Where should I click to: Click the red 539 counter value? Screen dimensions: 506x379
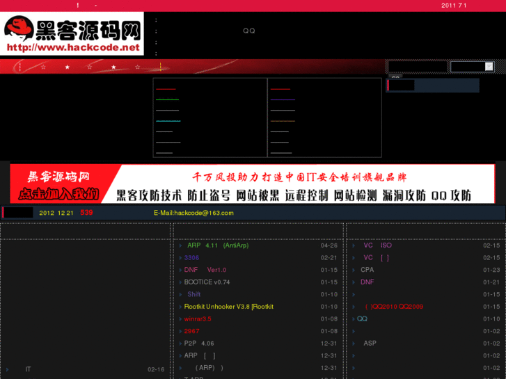point(86,213)
